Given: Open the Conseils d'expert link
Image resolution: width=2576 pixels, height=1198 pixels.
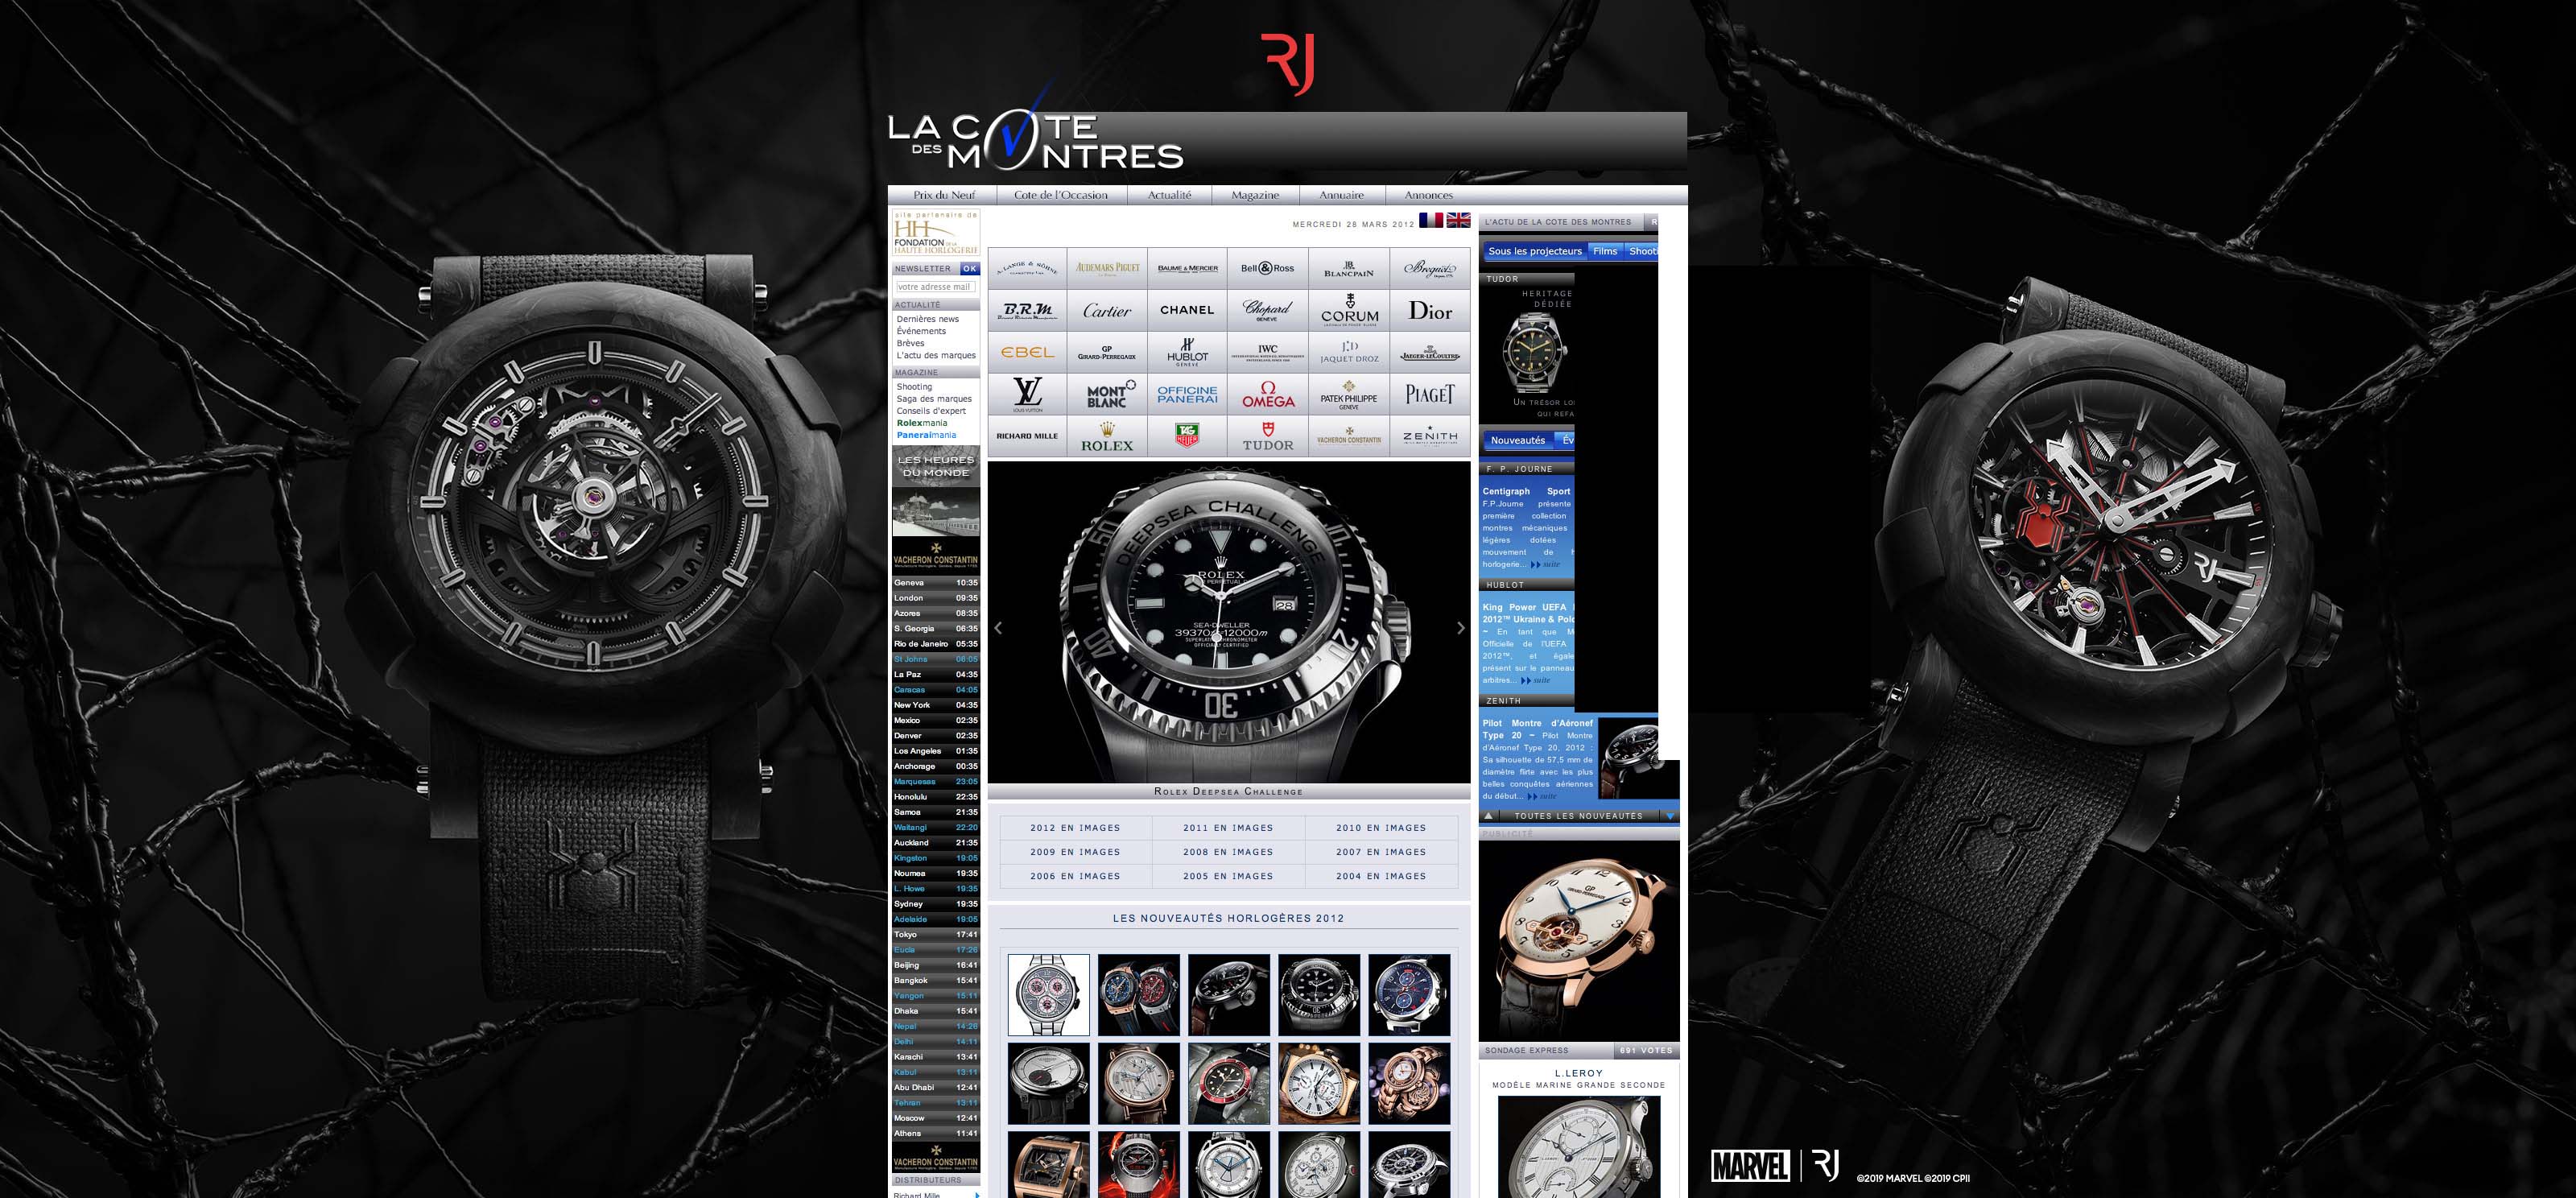Looking at the screenshot, I should 931,411.
